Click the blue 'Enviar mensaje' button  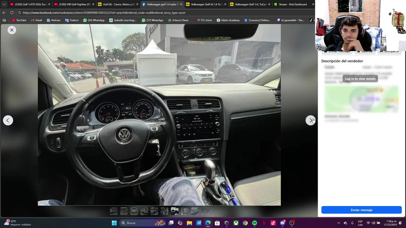pos(361,210)
